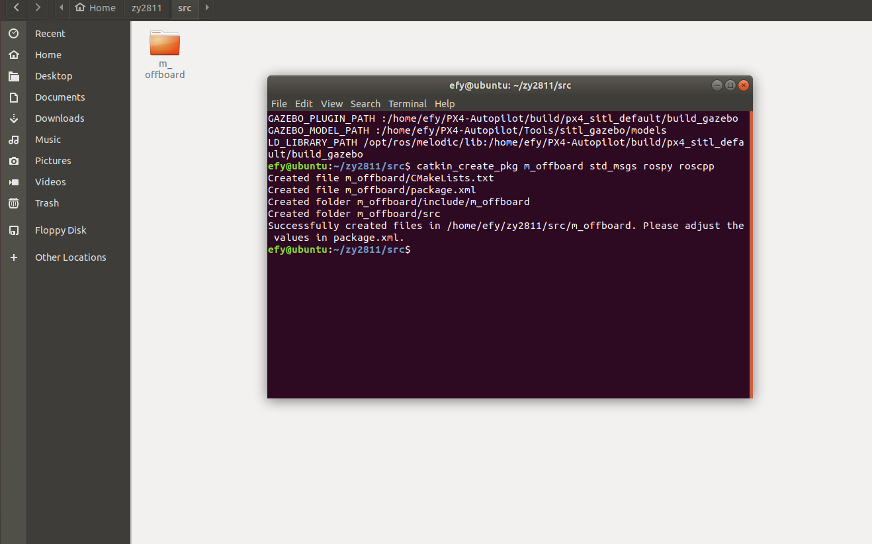The image size is (872, 544).
Task: Click the Created file package.xml line
Action: click(372, 190)
